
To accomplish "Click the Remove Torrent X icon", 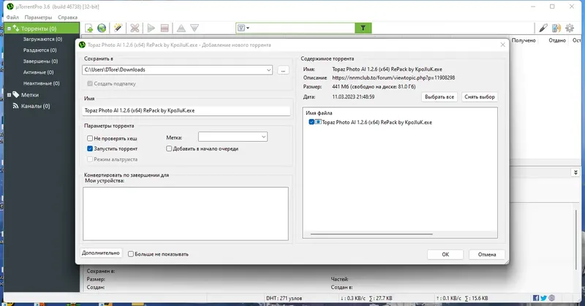I will point(135,28).
